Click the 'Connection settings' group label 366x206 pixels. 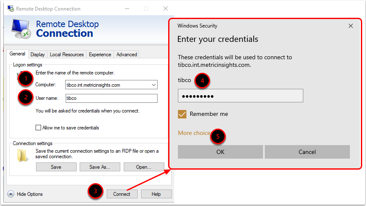coord(33,143)
